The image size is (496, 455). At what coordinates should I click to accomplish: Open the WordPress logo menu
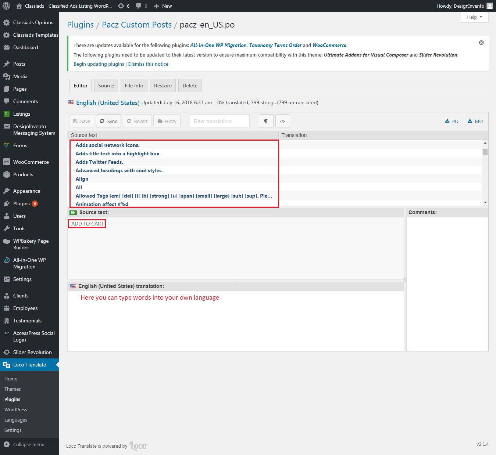point(6,6)
